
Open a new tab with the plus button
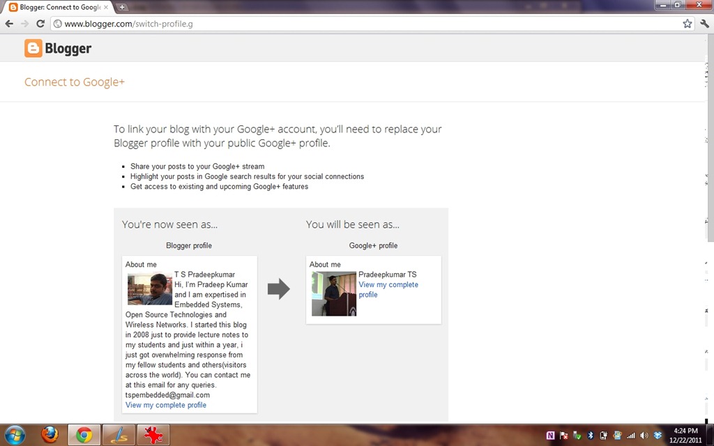pyautogui.click(x=121, y=7)
